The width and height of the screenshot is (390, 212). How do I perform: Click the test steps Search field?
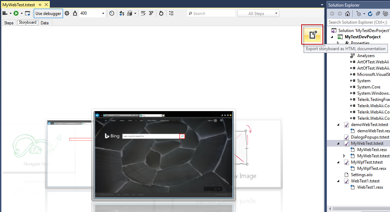click(x=211, y=14)
